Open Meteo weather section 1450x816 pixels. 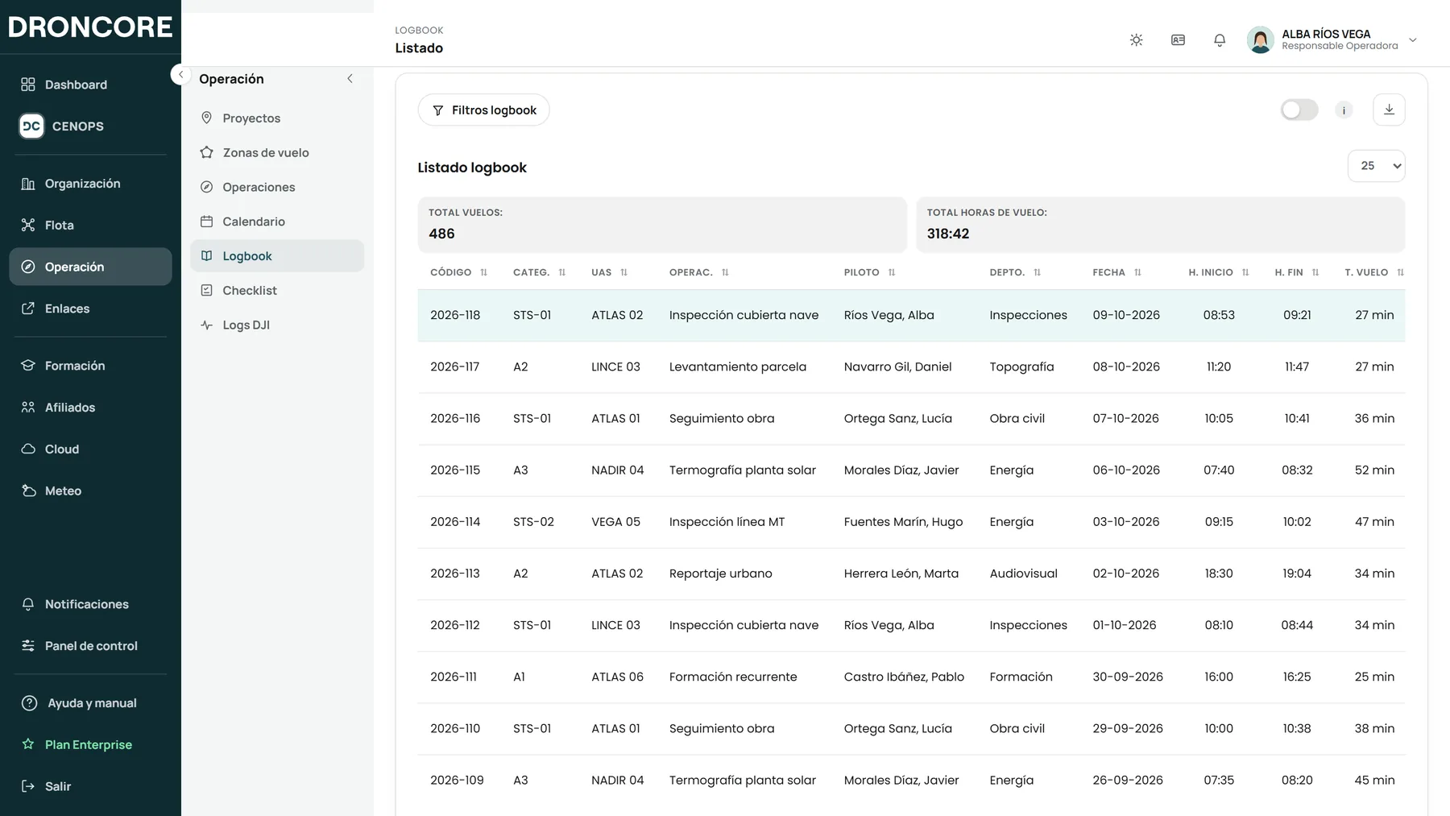[x=90, y=491]
